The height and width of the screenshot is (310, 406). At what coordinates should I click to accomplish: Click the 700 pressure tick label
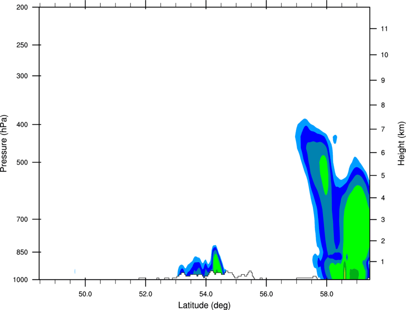pos(22,219)
